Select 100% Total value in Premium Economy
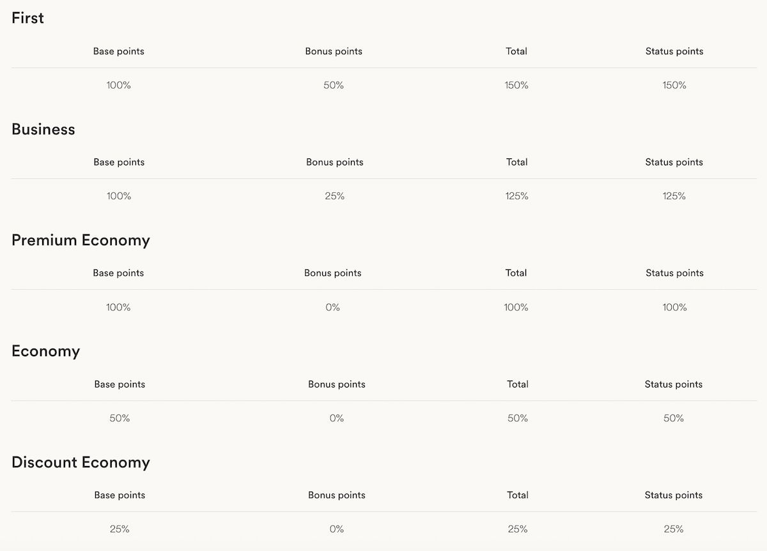This screenshot has height=551, width=767. pyautogui.click(x=516, y=307)
